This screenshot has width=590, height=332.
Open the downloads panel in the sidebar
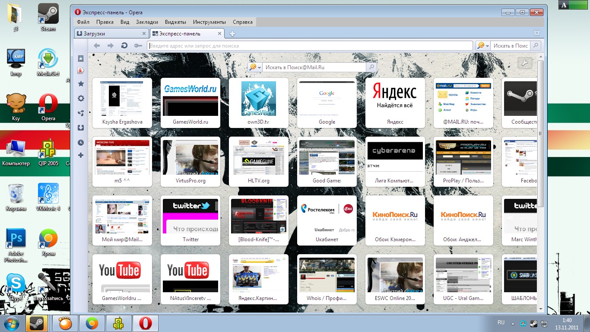point(81,128)
